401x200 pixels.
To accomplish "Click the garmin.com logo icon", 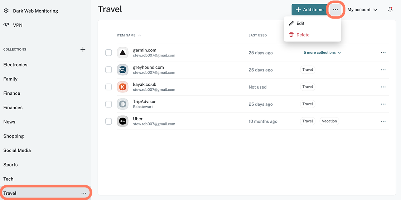I will [122, 53].
